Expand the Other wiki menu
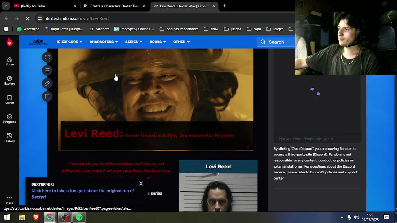Screen dimensions: 397x223 (x=181, y=42)
